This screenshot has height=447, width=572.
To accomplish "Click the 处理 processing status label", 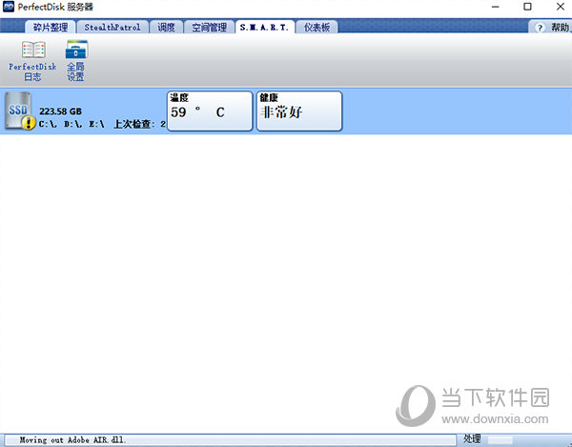I will [x=472, y=439].
